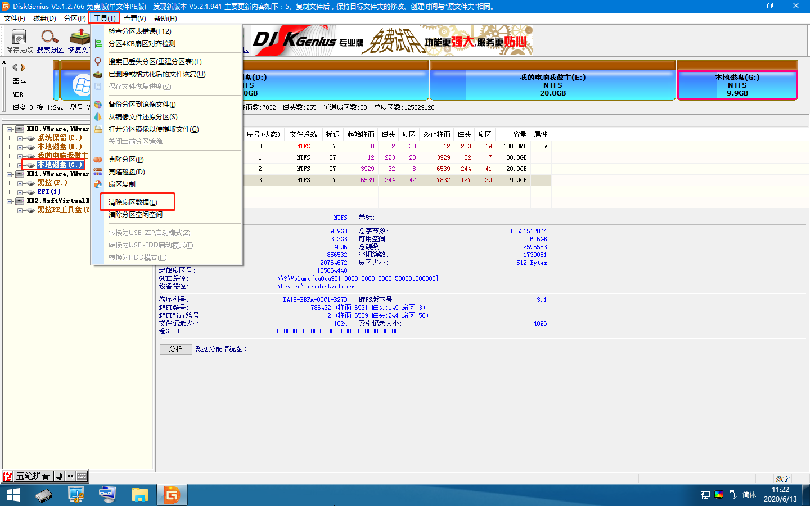
Task: Choose 扇区复制 menu entry
Action: tap(166, 184)
